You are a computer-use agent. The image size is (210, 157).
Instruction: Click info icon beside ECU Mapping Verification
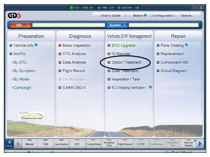[150, 87]
